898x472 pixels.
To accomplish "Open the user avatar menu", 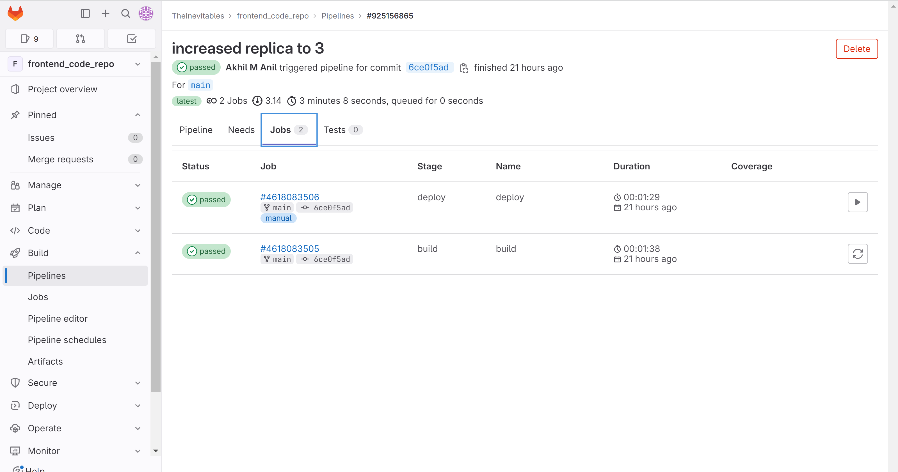I will 146,13.
